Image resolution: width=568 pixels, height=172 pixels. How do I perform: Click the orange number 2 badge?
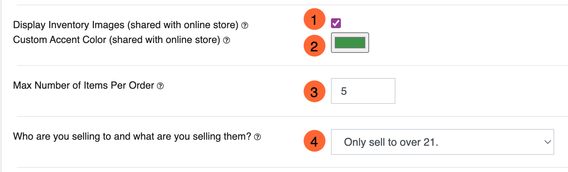click(314, 46)
